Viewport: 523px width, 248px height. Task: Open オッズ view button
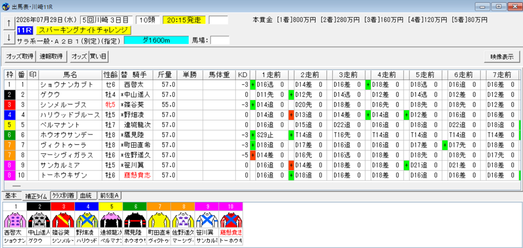click(x=79, y=57)
